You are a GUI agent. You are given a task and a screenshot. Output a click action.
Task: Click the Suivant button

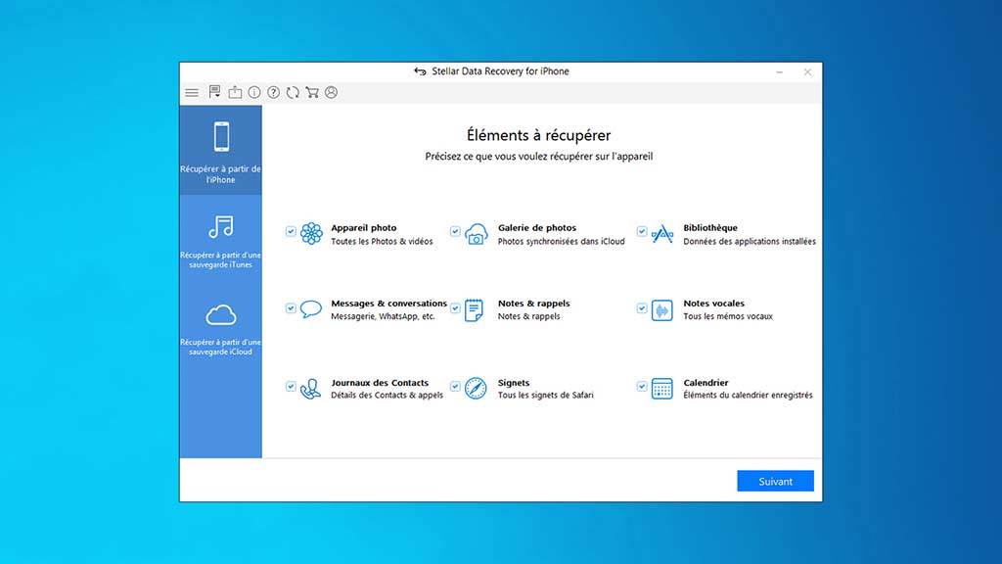tap(775, 482)
